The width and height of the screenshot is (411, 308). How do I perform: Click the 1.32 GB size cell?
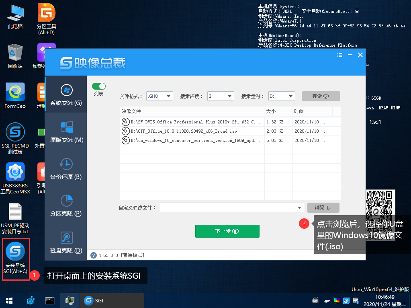pyautogui.click(x=275, y=122)
